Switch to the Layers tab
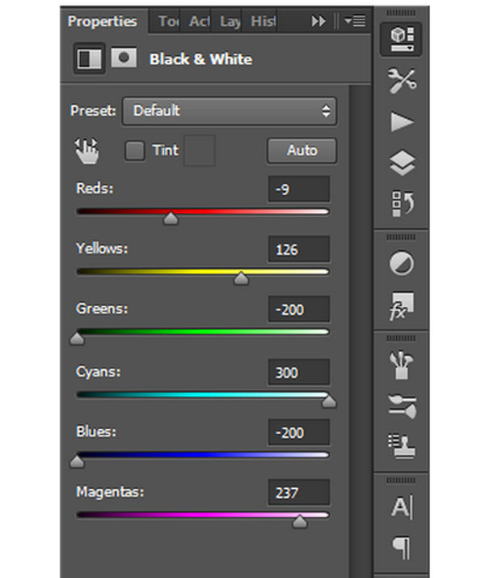Viewport: 485px width, 578px height. [230, 22]
